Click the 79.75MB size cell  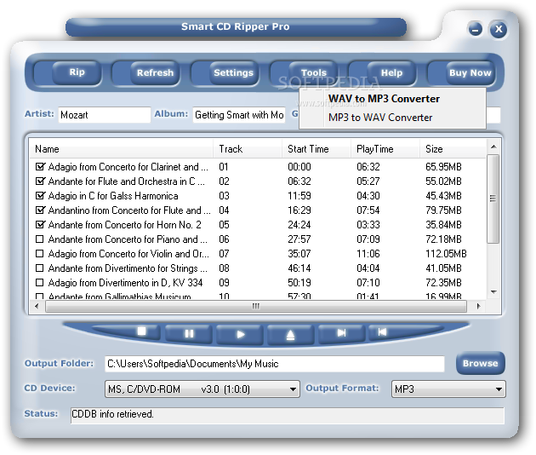443,210
